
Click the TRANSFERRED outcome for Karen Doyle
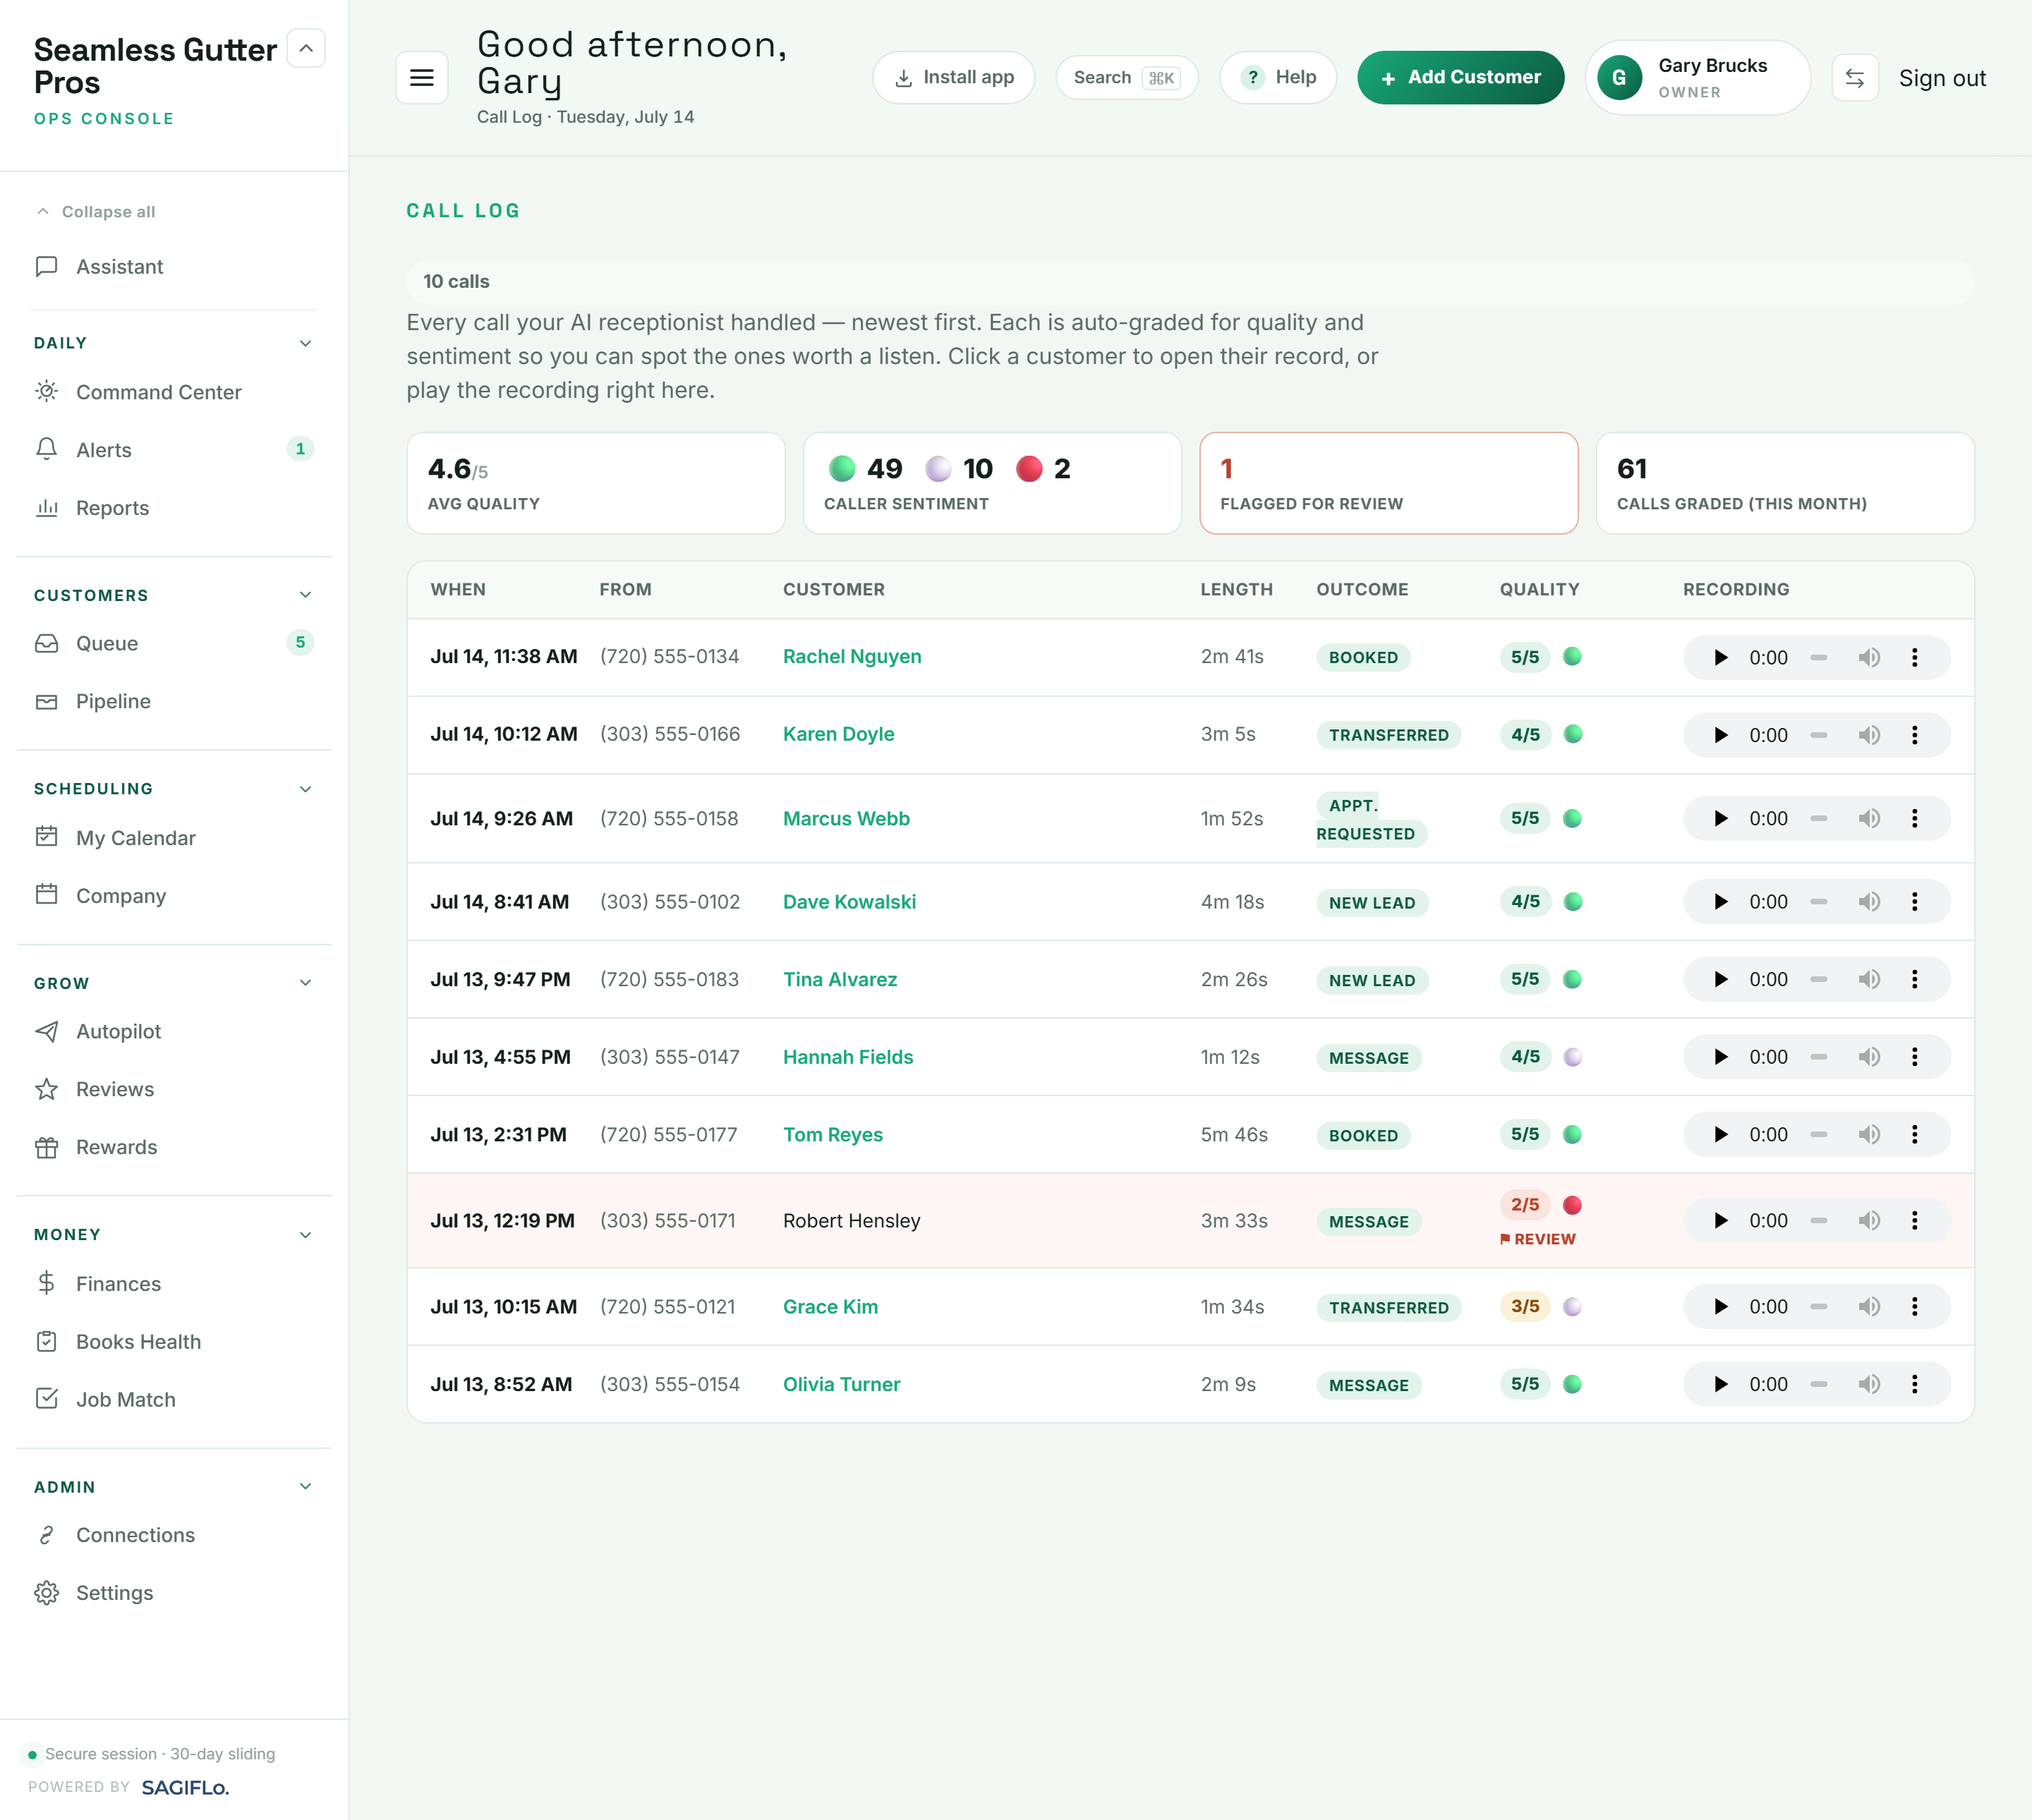tap(1389, 735)
